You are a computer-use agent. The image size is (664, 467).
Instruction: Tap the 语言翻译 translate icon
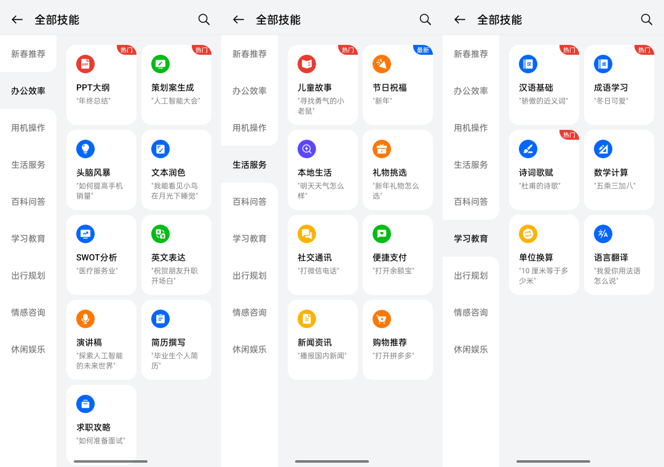[603, 234]
